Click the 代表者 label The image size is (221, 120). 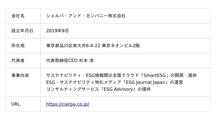coord(18,61)
